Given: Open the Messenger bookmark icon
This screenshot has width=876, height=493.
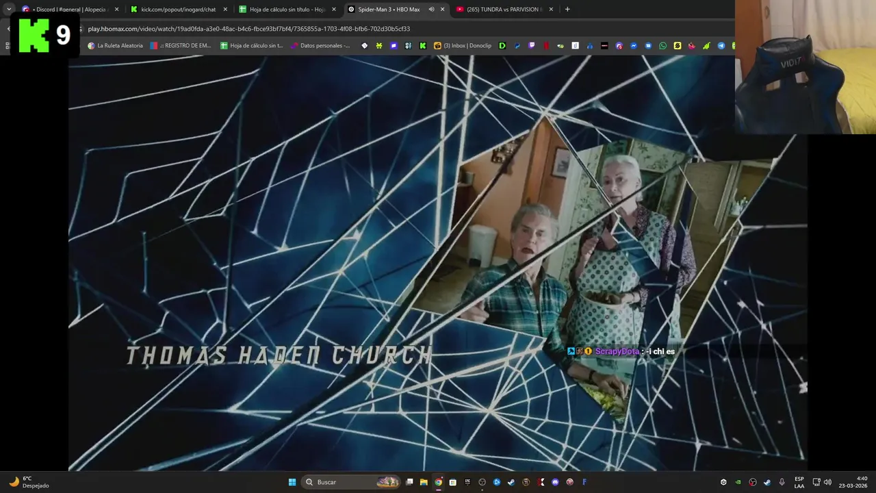Looking at the screenshot, I should [634, 46].
